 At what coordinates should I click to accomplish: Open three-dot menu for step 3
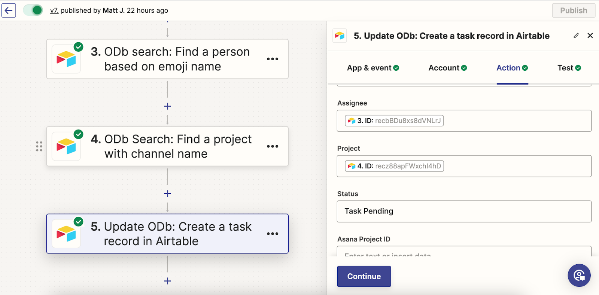tap(273, 59)
